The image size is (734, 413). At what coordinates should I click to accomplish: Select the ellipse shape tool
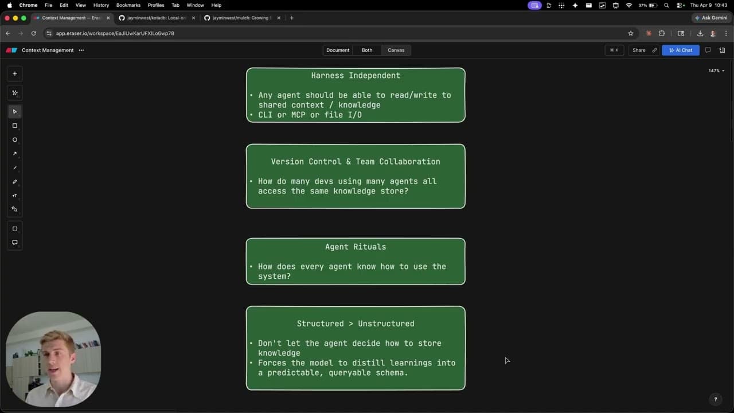coord(14,139)
